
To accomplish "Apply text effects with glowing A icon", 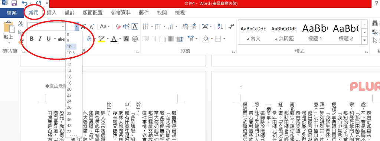I will coord(89,39).
